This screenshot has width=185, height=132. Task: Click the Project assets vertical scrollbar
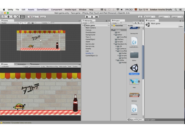(143, 62)
